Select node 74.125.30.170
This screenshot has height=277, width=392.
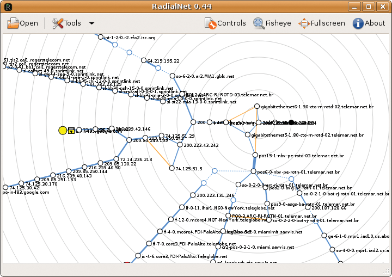click(x=21, y=183)
